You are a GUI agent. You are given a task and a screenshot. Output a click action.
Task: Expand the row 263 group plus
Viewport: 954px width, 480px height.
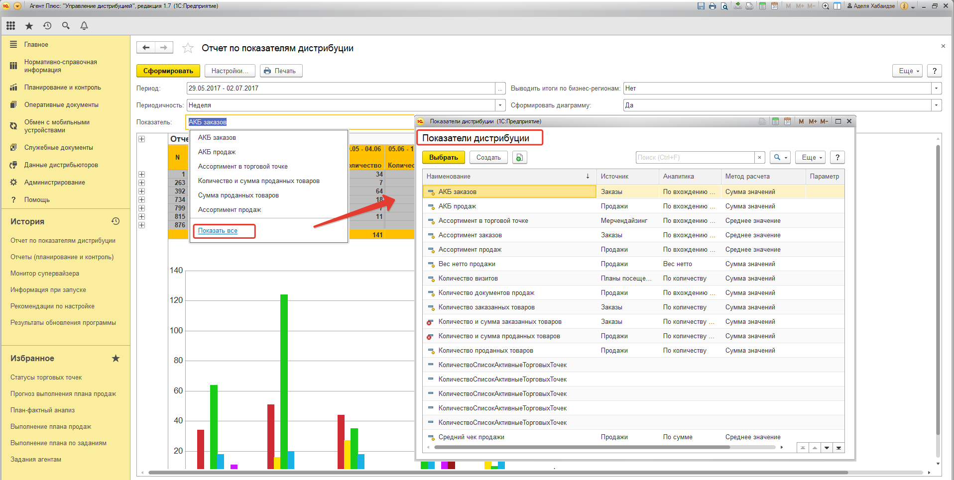tap(142, 183)
